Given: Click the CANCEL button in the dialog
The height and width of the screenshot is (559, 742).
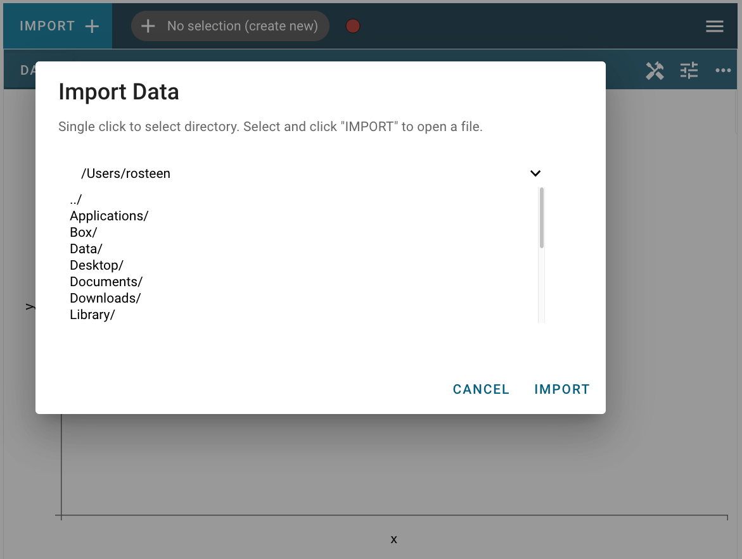Looking at the screenshot, I should tap(481, 389).
